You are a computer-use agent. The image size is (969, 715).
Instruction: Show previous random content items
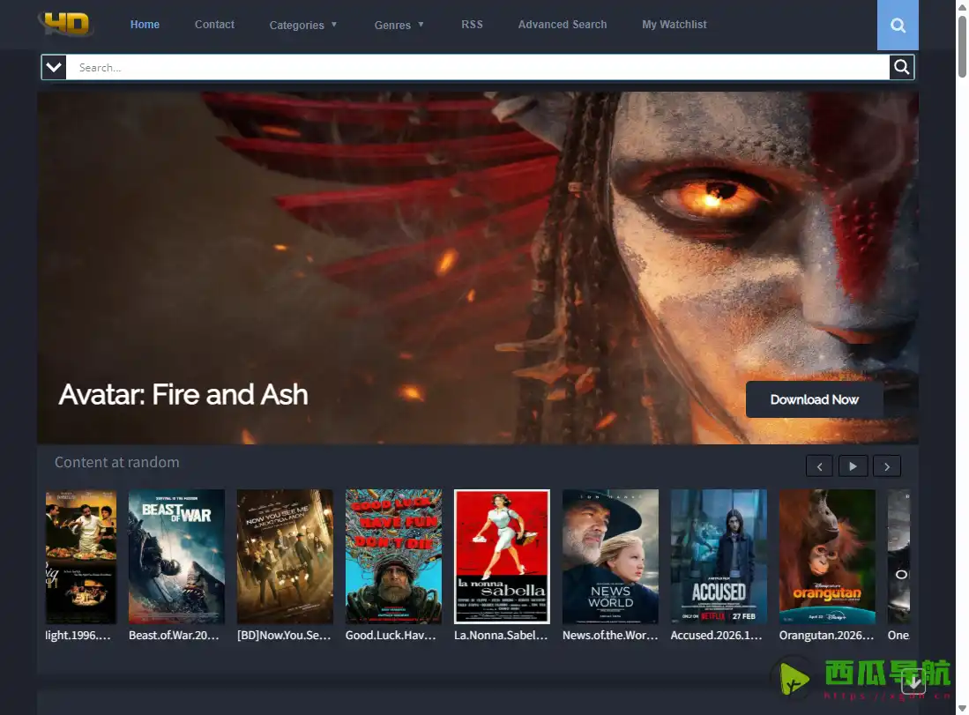tap(819, 466)
